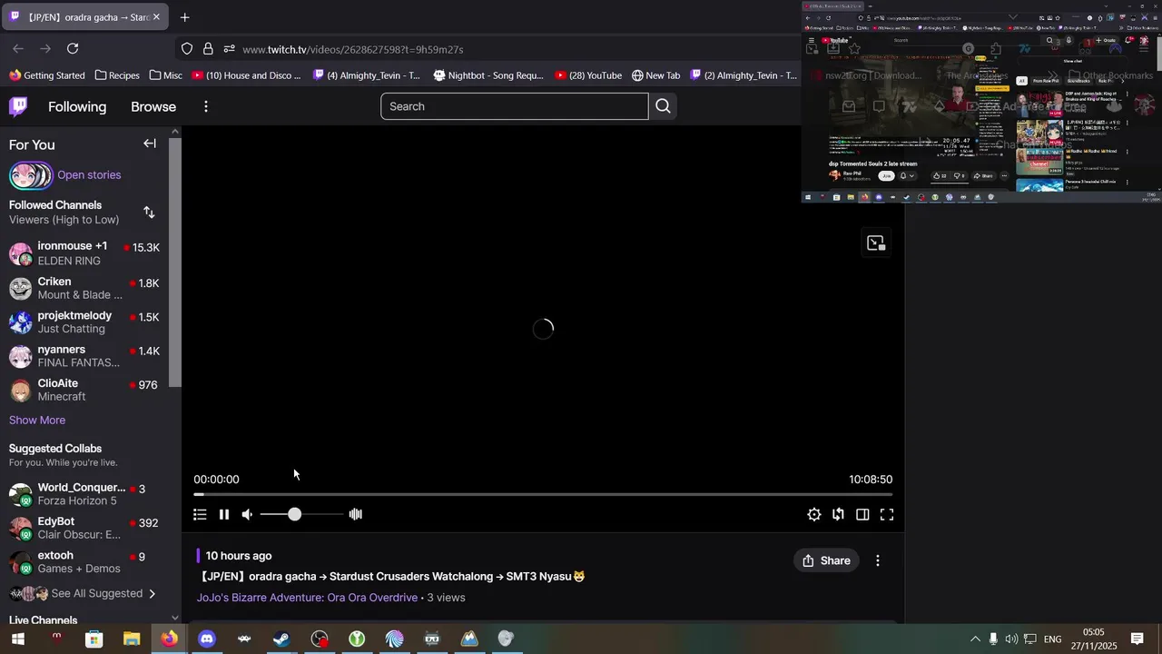Open the Recipes bookmark folder
The height and width of the screenshot is (654, 1162).
click(117, 75)
